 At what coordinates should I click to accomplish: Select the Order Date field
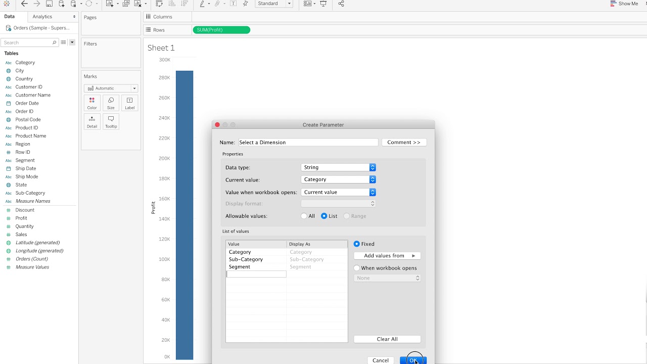click(27, 103)
